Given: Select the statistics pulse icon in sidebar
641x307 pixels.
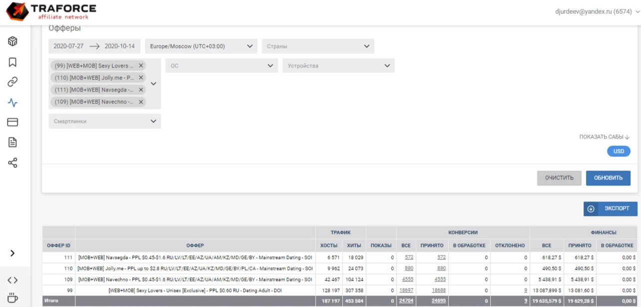Looking at the screenshot, I should [12, 102].
